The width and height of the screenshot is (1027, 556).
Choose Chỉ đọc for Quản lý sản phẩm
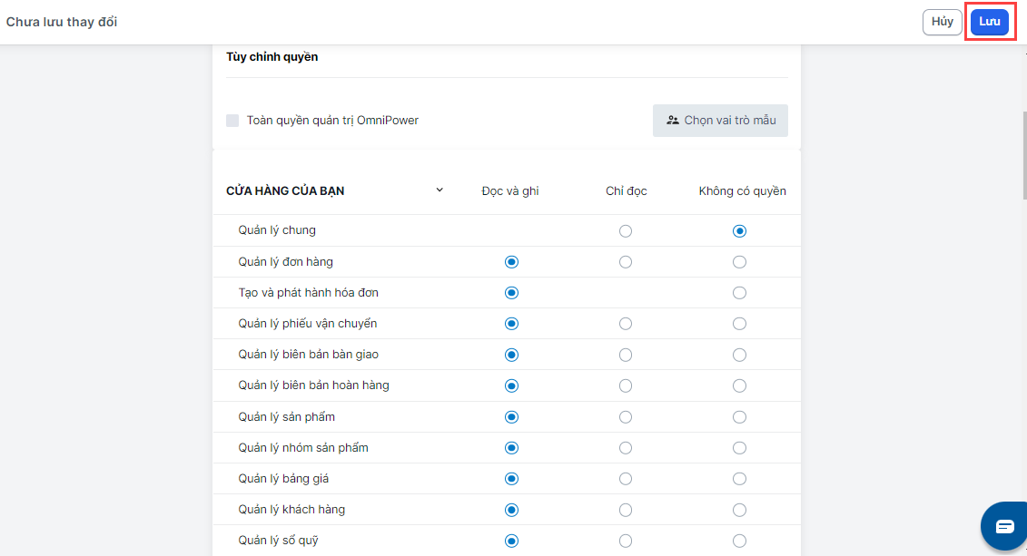point(626,417)
